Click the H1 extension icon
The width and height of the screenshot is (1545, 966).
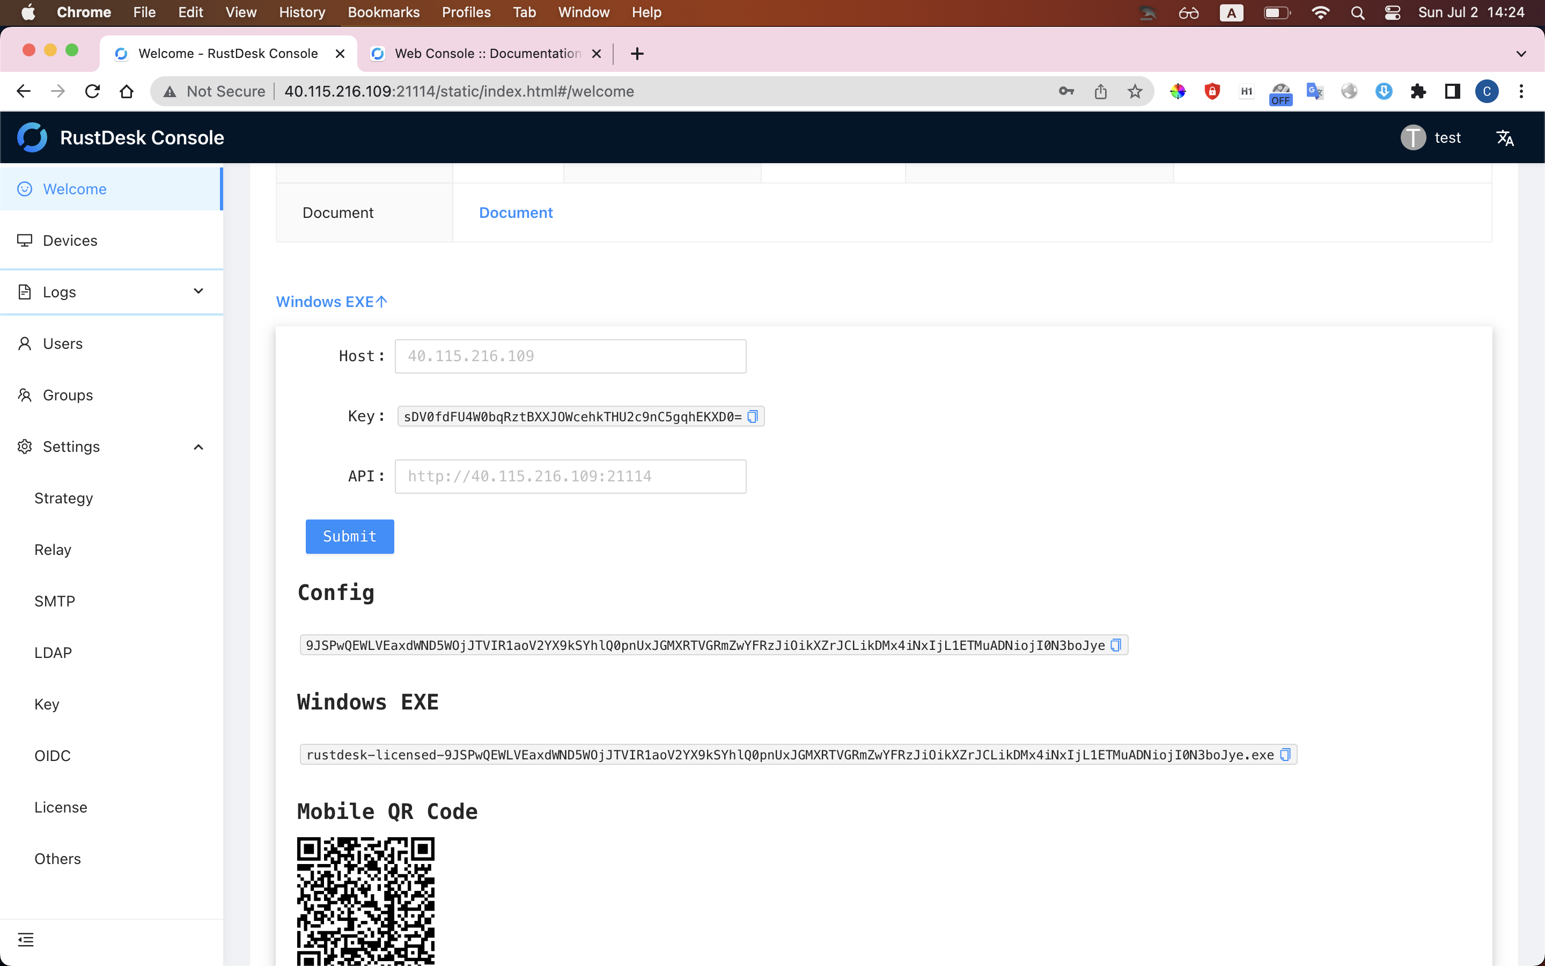pos(1246,91)
